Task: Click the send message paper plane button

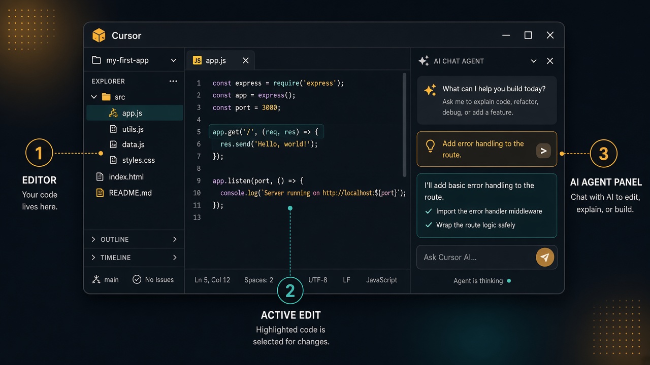Action: coord(545,258)
